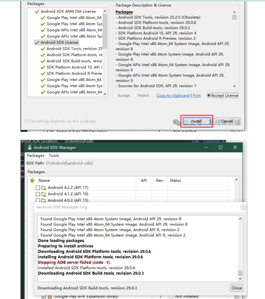Viewport: 265px width, 299px height.
Task: Click 'Installing Android SDK Platform-tools' log line
Action: point(90,257)
